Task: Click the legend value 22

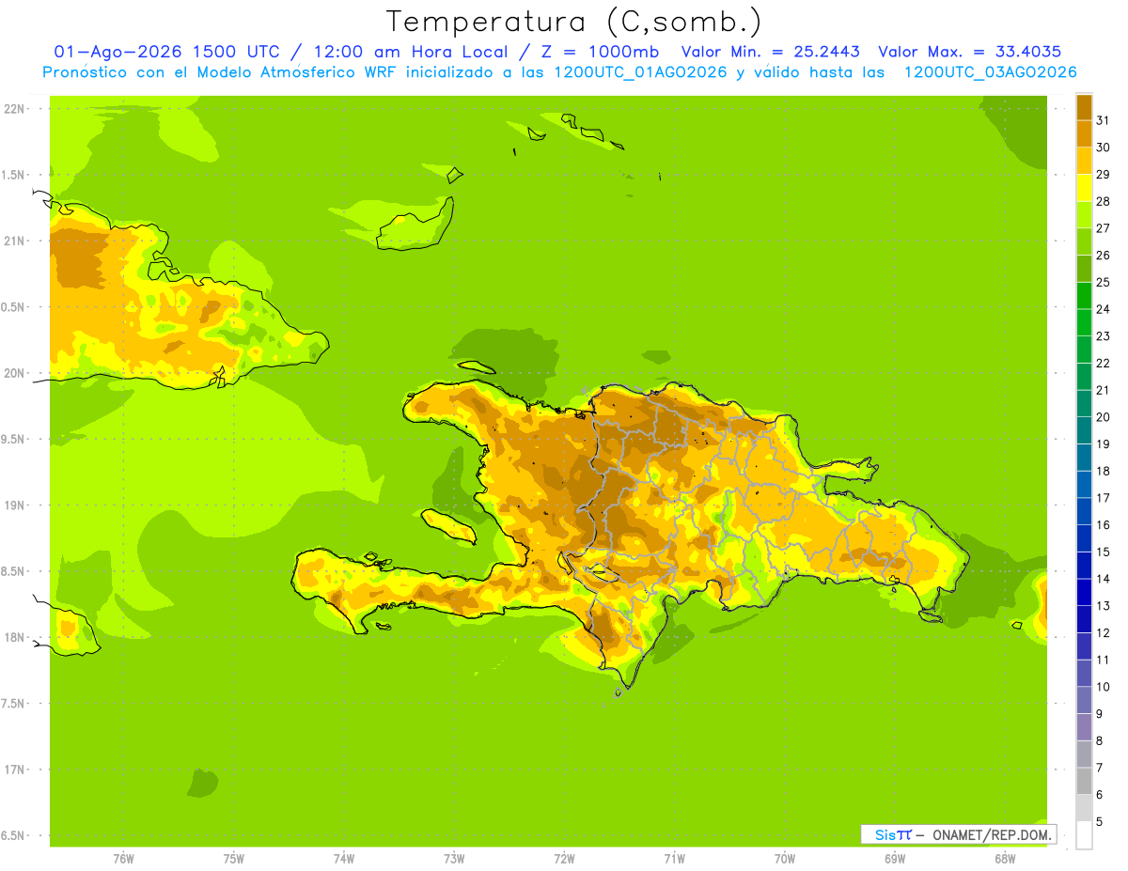Action: point(1103,363)
